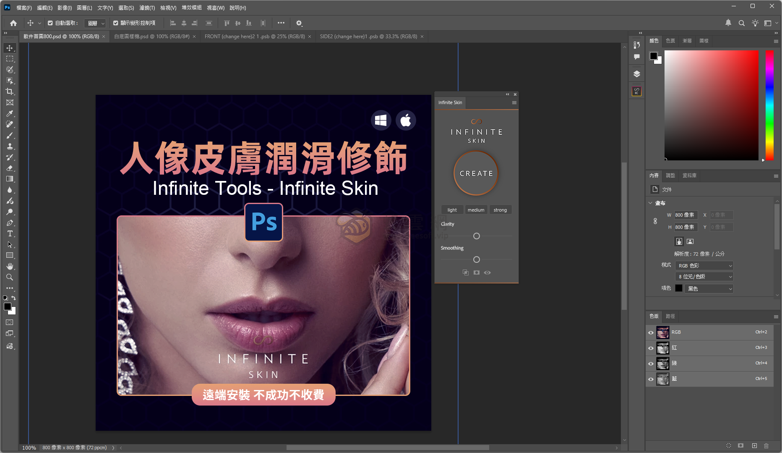The width and height of the screenshot is (782, 453).
Task: Open the 檔案(F) File menu
Action: [x=24, y=8]
